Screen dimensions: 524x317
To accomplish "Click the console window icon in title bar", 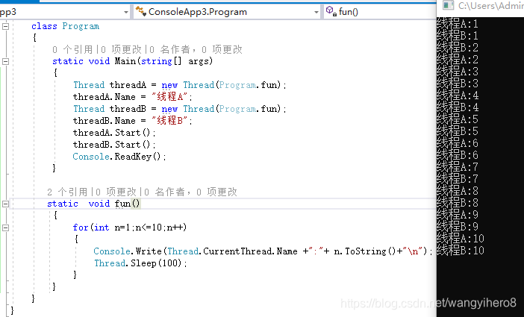I will 448,5.
